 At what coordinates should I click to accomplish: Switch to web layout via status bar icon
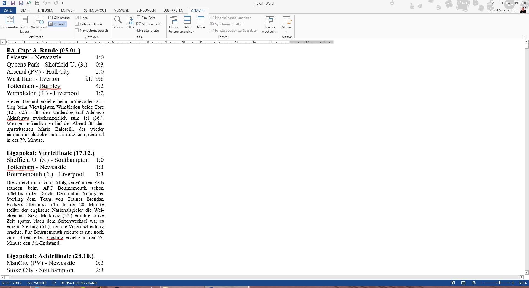click(x=474, y=283)
